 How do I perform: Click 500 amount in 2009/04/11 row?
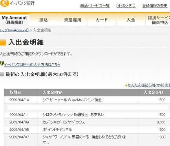click(163, 115)
